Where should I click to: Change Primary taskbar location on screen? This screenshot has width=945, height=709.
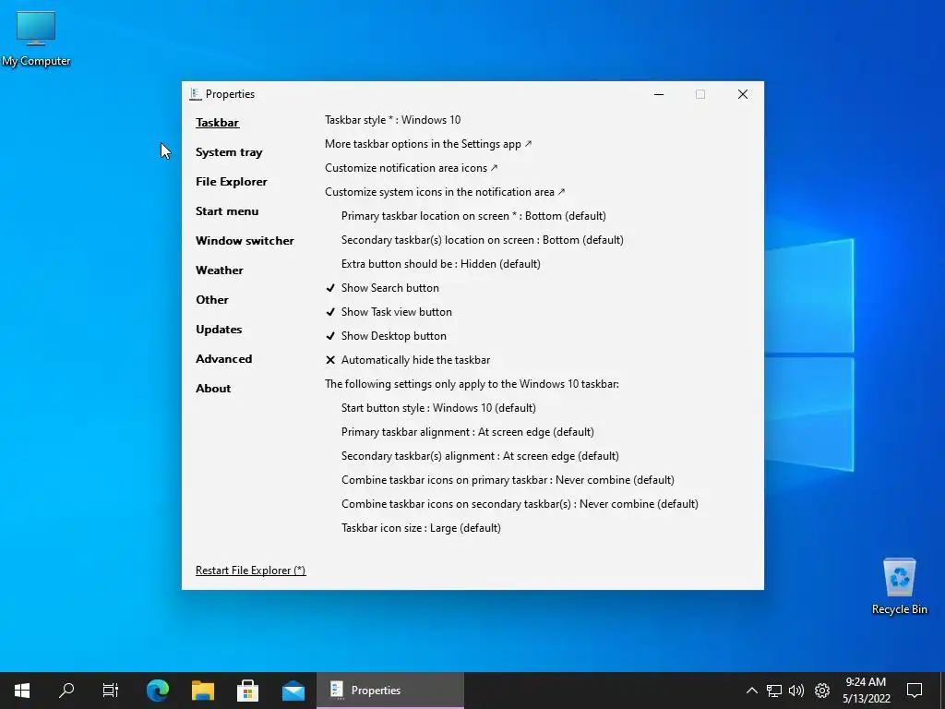[x=473, y=216]
